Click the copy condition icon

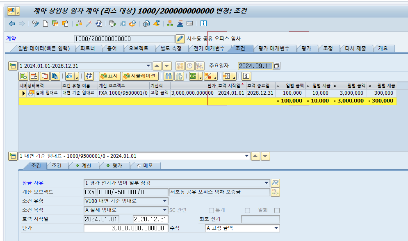point(45,76)
